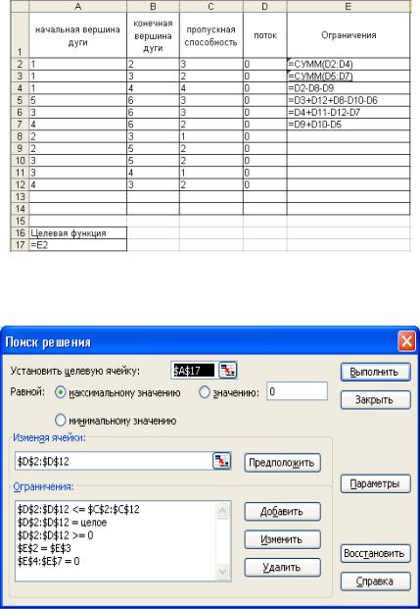Click changing cells field $D$2:$D$12

[x=114, y=461]
